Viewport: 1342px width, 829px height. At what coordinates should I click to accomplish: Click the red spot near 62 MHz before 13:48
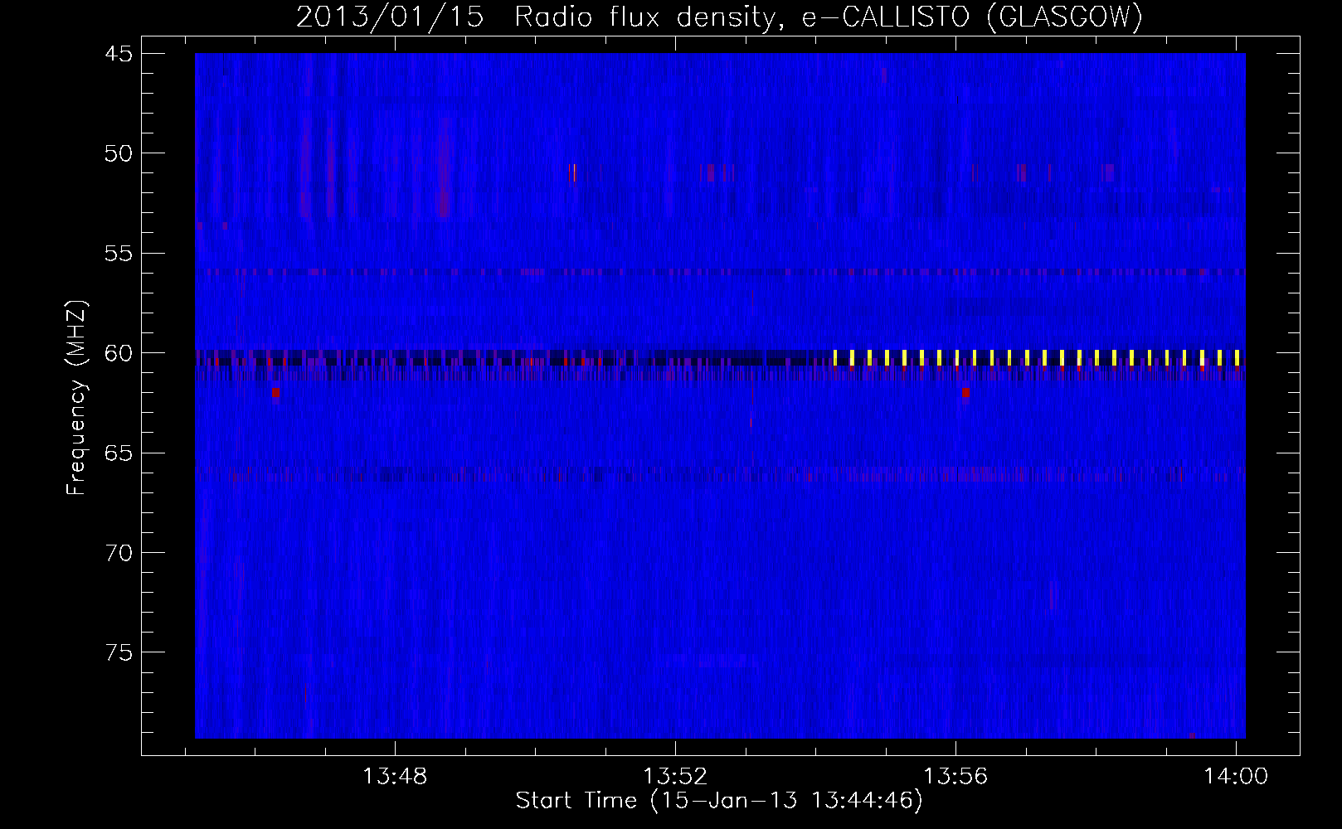coord(275,393)
